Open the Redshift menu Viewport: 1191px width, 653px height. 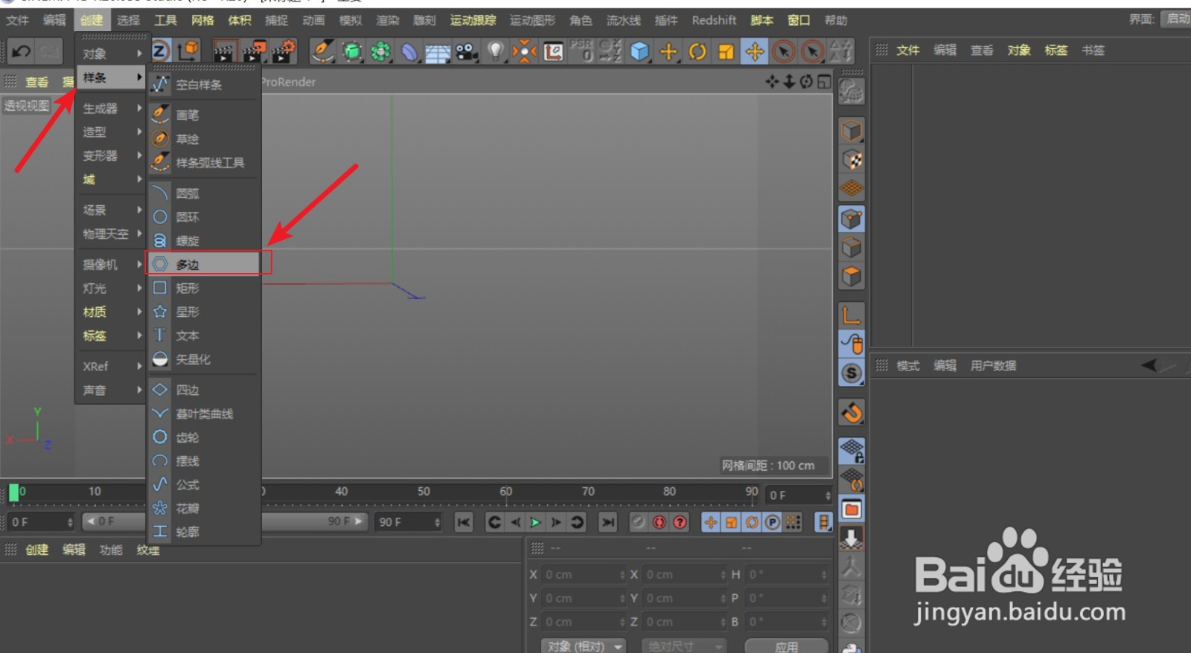[714, 20]
